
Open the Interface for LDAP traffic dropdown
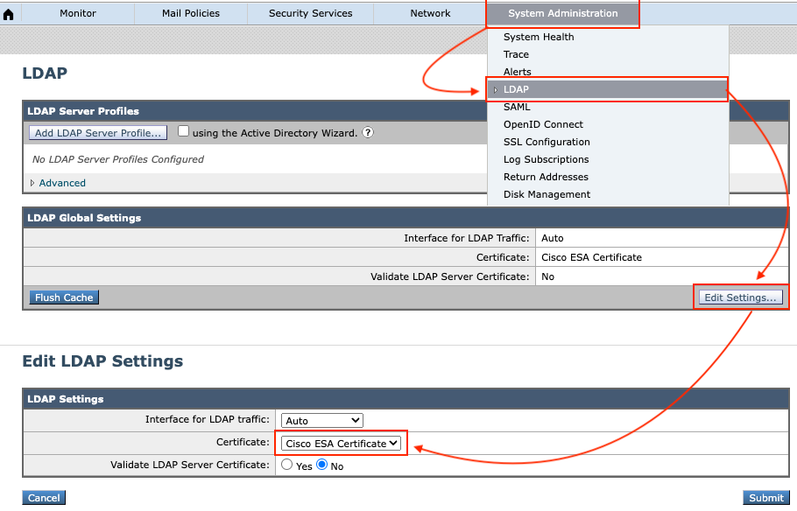click(x=321, y=420)
